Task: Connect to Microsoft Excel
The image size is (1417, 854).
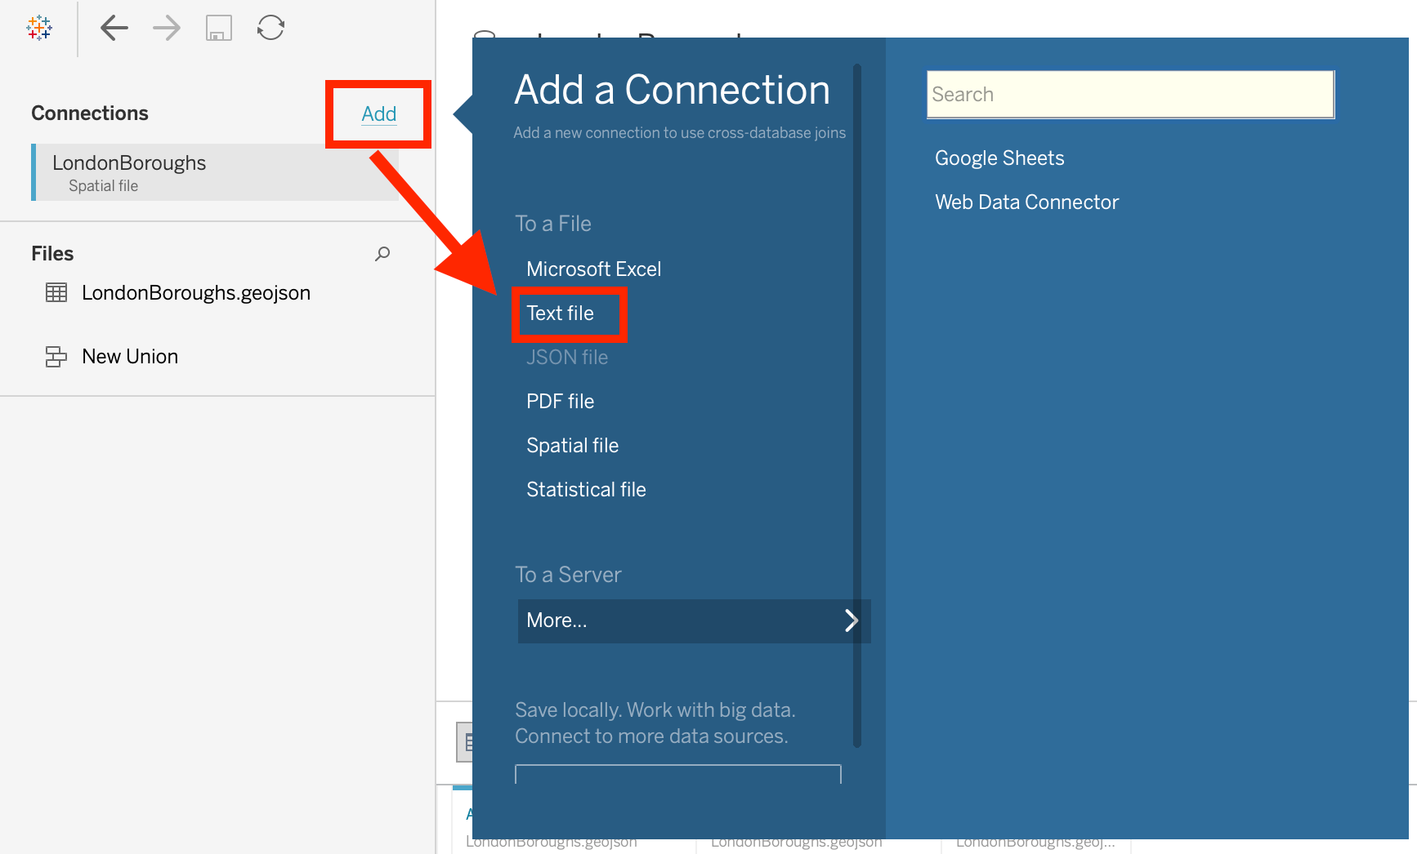Action: pyautogui.click(x=594, y=269)
